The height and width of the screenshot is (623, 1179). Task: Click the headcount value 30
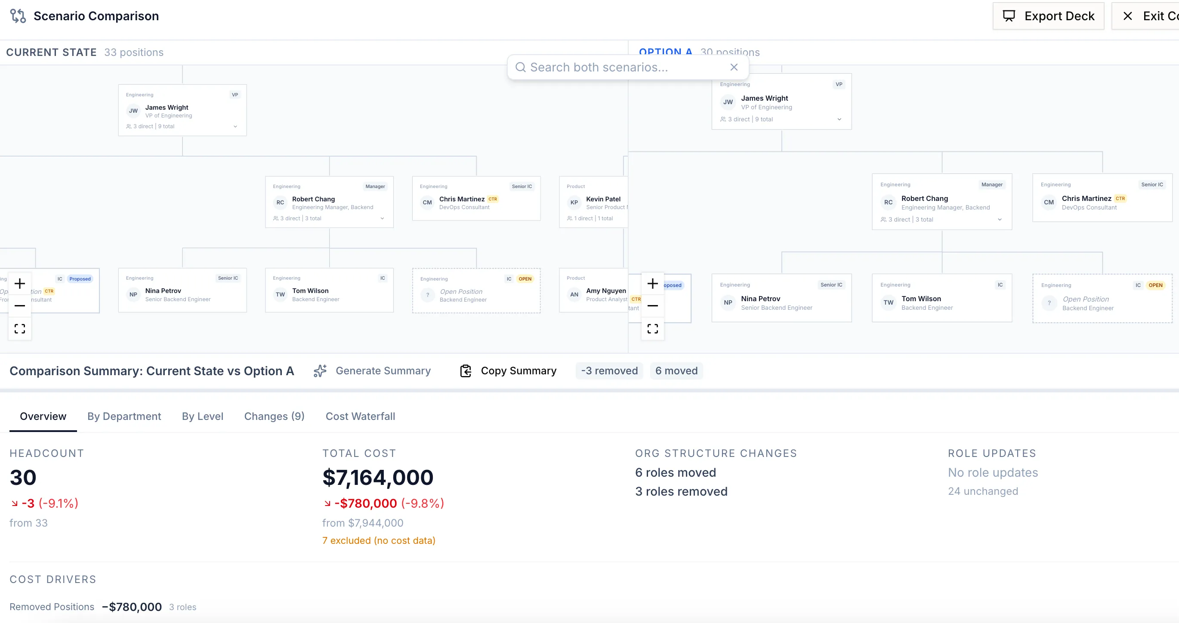click(x=23, y=478)
